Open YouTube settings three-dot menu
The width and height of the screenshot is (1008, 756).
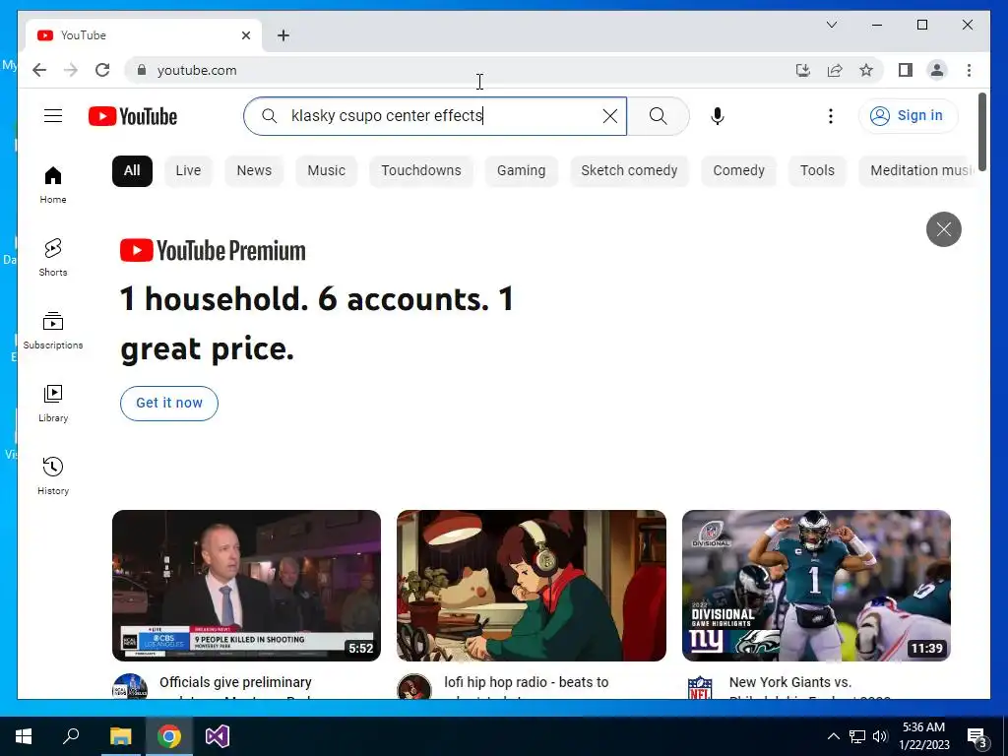[831, 116]
